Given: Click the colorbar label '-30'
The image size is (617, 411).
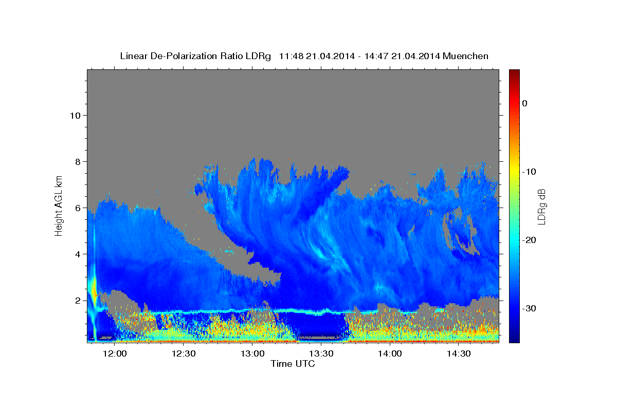Looking at the screenshot, I should coord(529,308).
